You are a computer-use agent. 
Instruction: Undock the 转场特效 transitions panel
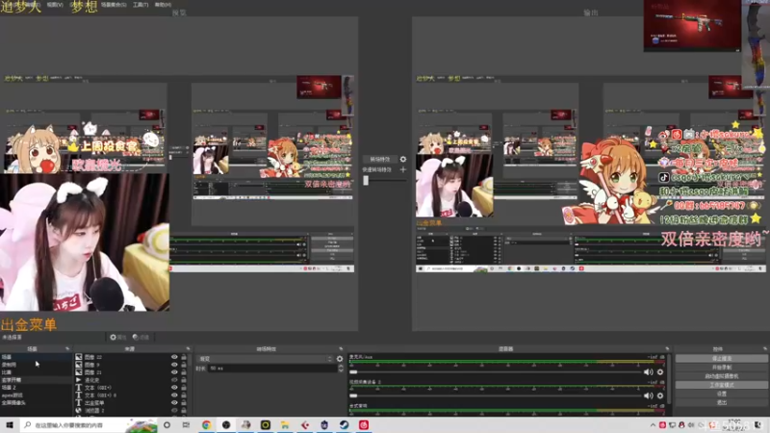click(341, 348)
